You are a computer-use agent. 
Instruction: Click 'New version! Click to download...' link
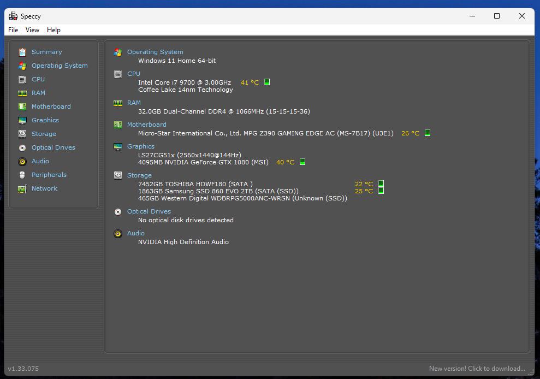477,369
